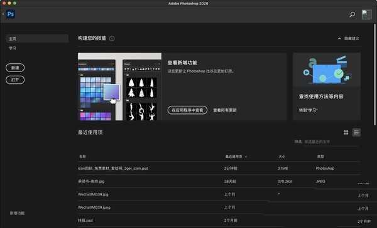Click the 370.2KB size cell

click(285, 182)
